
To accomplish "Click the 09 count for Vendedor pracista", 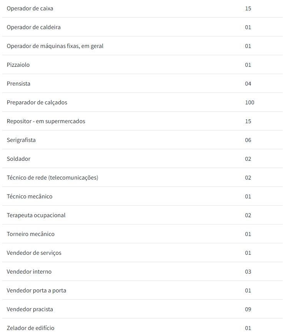I will (x=248, y=309).
